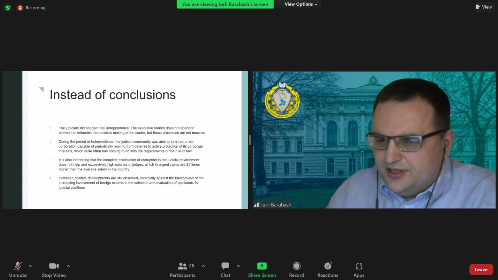
Task: Click the green encryption shield icon
Action: pos(8,8)
